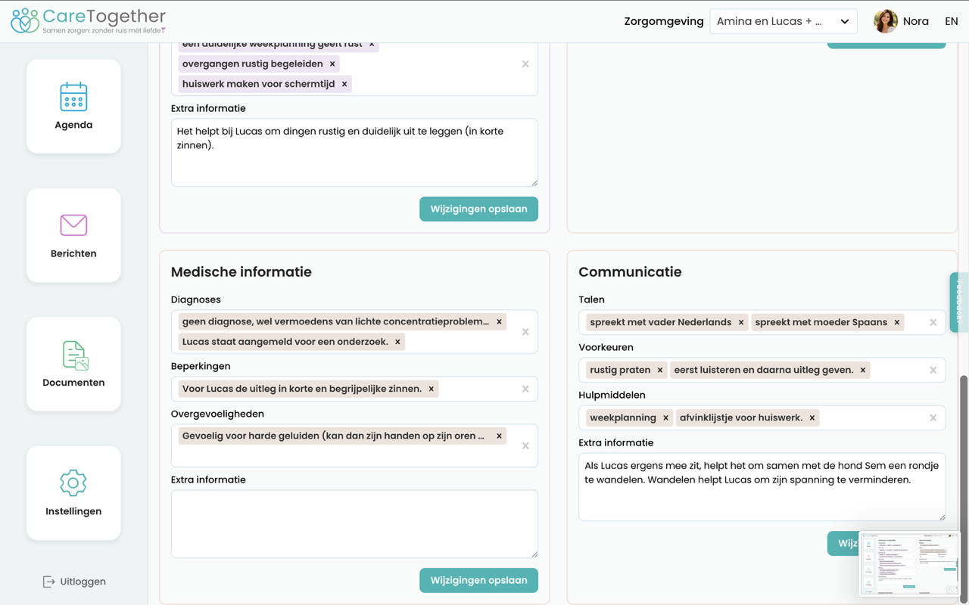This screenshot has width=969, height=605.
Task: Open Berichten envelope icon
Action: point(73,225)
